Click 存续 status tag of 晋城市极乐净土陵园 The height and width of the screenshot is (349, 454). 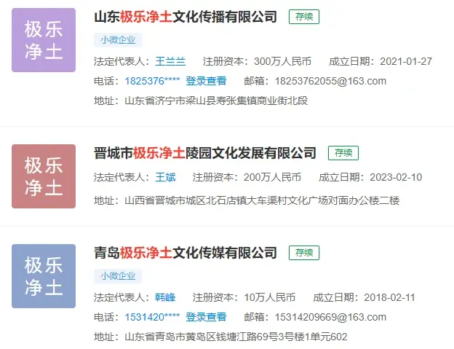343,153
